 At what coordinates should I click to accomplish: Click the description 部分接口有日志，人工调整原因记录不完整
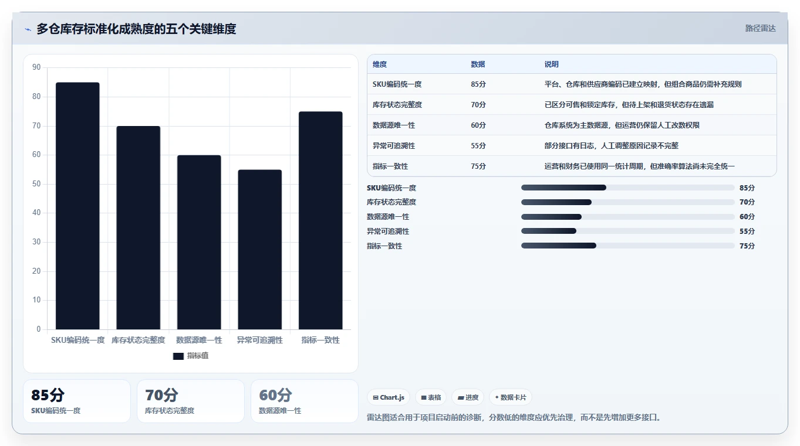(x=612, y=146)
